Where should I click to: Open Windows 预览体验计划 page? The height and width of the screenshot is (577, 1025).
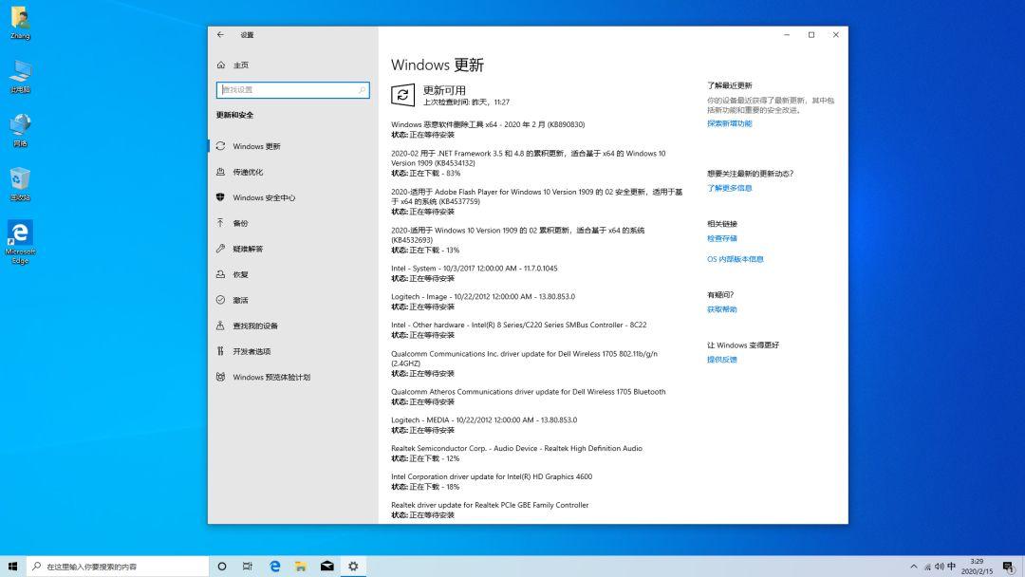click(273, 377)
